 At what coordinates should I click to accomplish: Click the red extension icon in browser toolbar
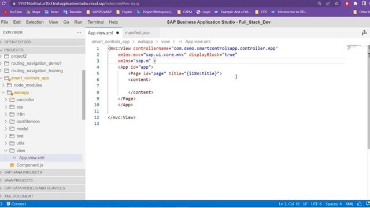(x=347, y=3)
